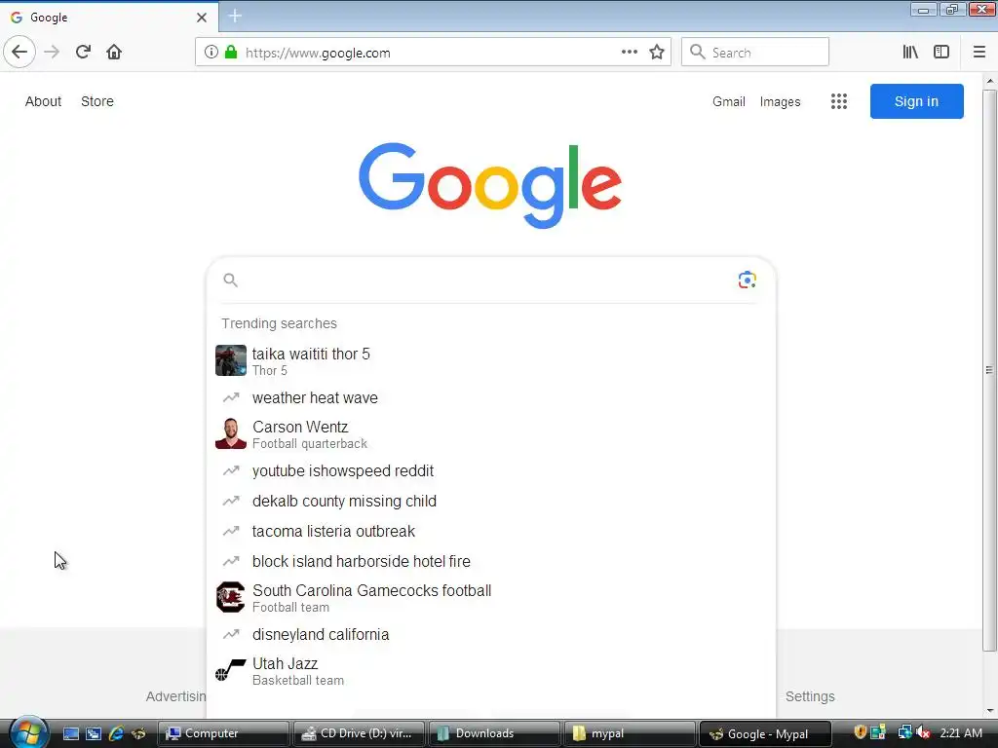This screenshot has height=748, width=998.
Task: Focus the browser toolbar Search box
Action: coord(755,53)
